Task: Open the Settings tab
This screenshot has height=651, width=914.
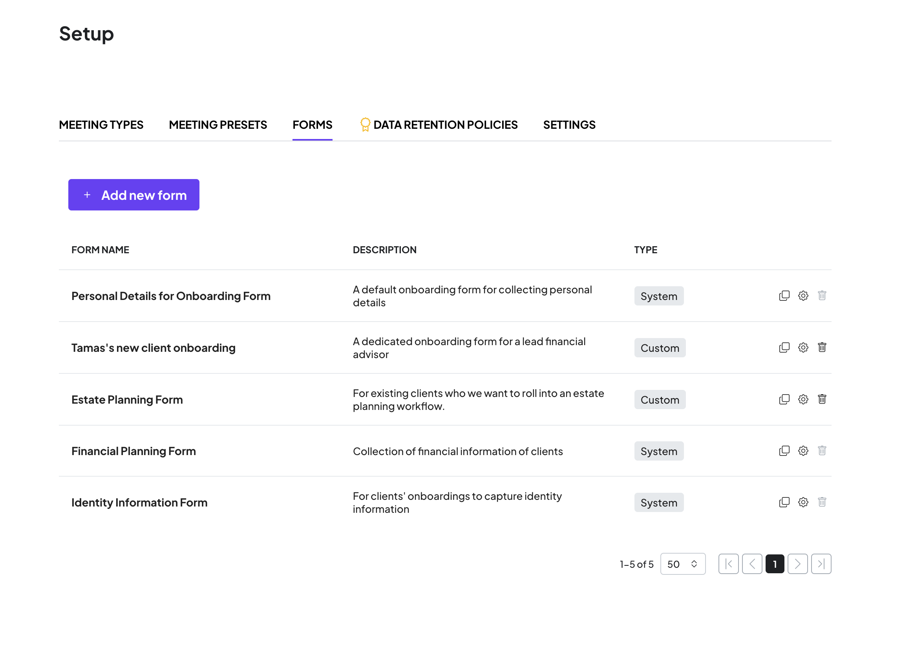Action: pyautogui.click(x=569, y=125)
